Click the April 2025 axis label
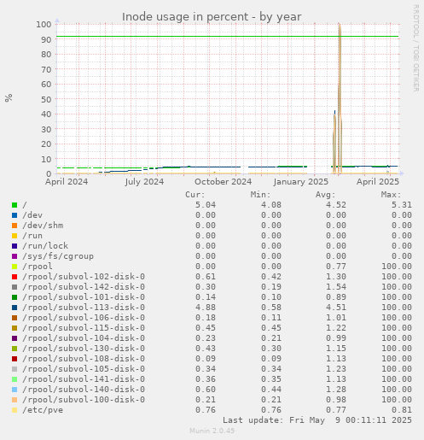Image resolution: width=424 pixels, height=440 pixels. coord(378,182)
